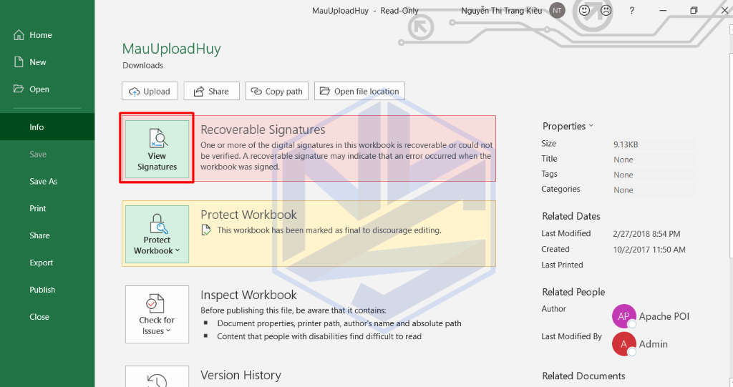Open the Home page in backstage
This screenshot has height=387, width=733.
pyautogui.click(x=47, y=35)
